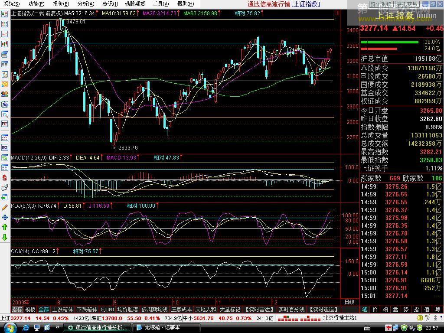Select the 价 tab in the right panel

[x=375, y=310]
